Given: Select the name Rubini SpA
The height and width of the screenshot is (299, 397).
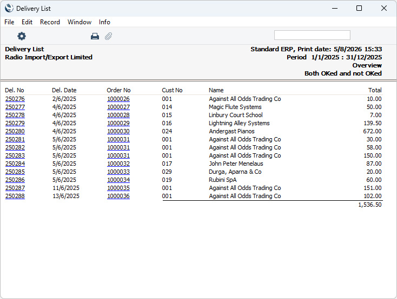Looking at the screenshot, I should tap(222, 180).
